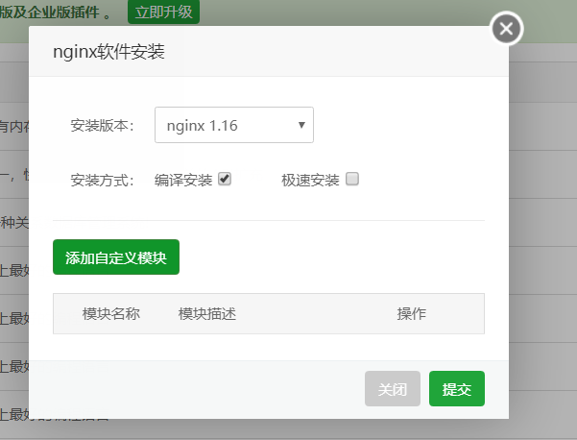577x440 pixels.
Task: Select the 模块描述 column header
Action: pyautogui.click(x=207, y=314)
